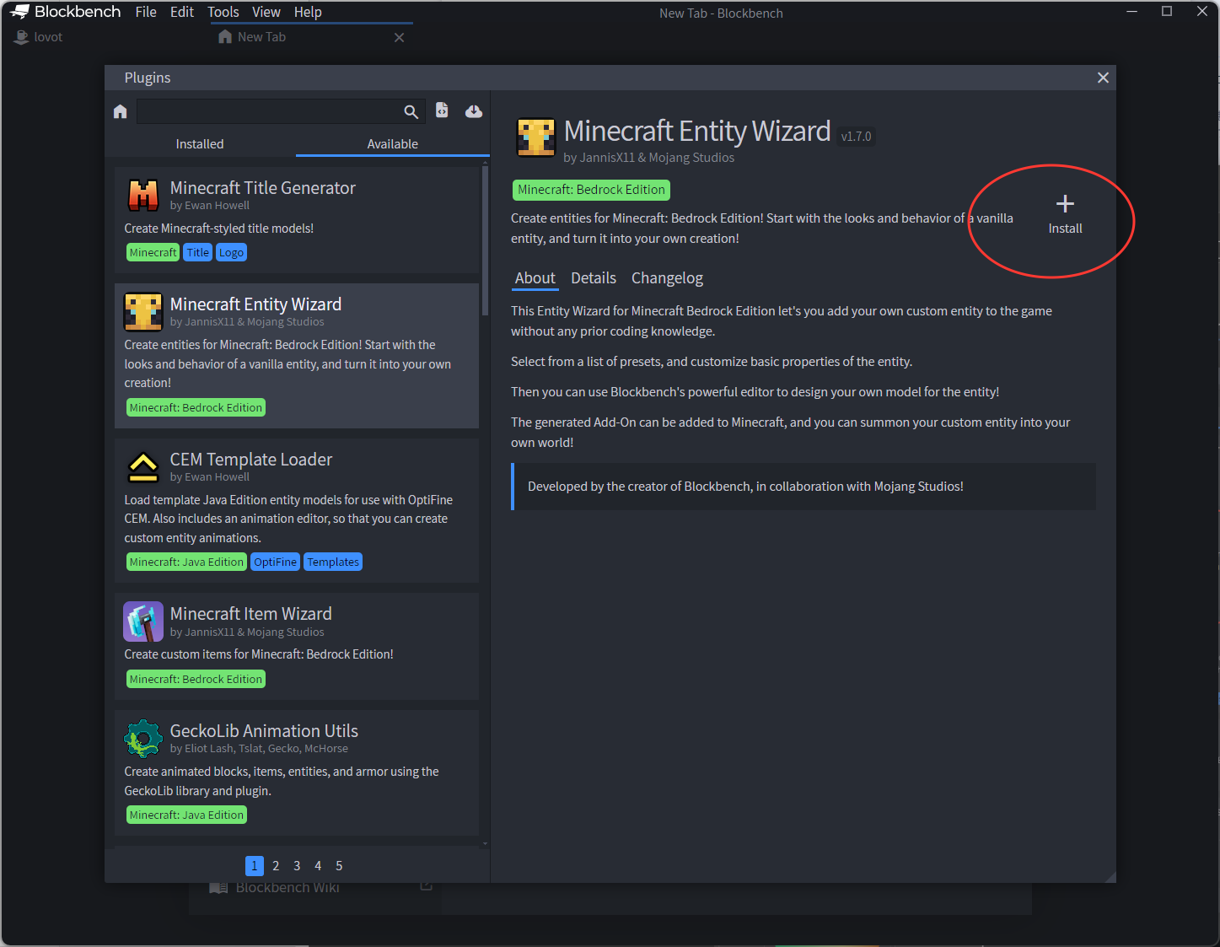Go to plugin list page 2

click(x=276, y=866)
